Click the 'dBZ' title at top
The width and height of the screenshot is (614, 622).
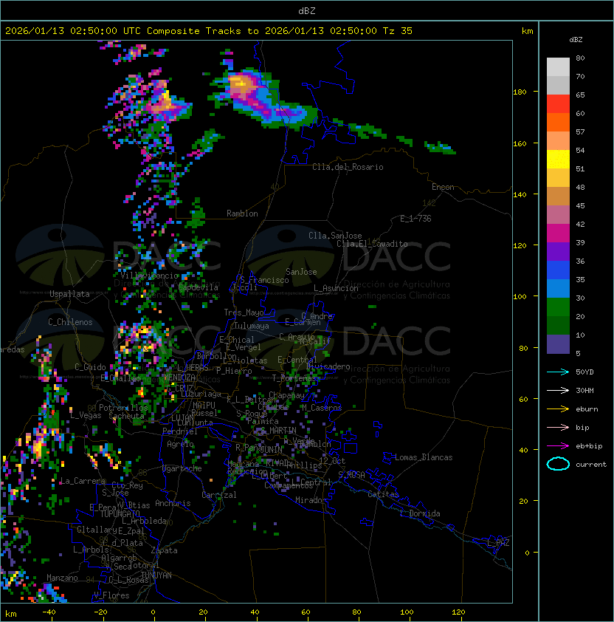[x=307, y=10]
